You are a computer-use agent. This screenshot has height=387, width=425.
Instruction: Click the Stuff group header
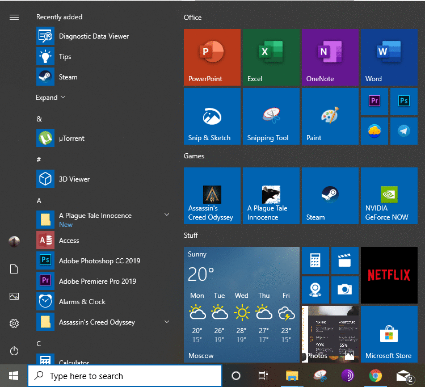(191, 235)
